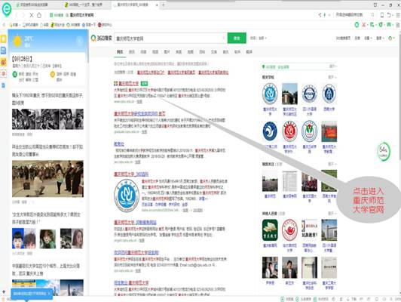Image resolution: width=401 pixels, height=302 pixels.
Task: Select the 地图 search category tab
Action: [190, 52]
